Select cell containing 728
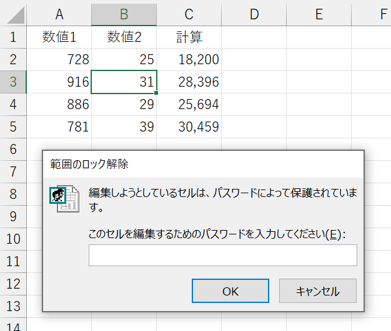Screen dimensions: 391x331 coord(59,60)
